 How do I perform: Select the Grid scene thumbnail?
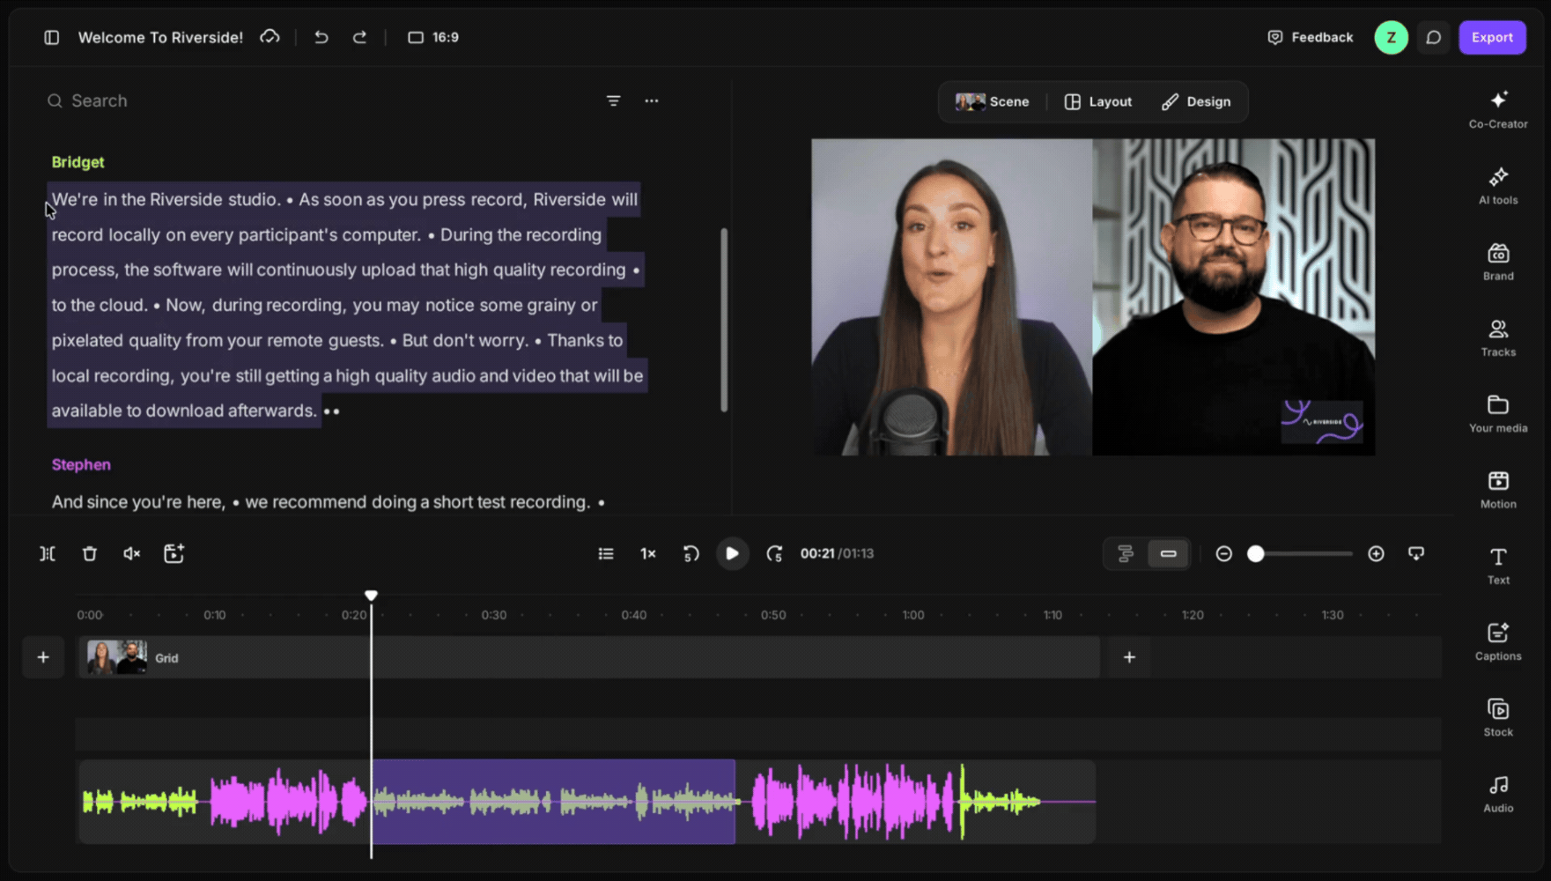point(116,657)
